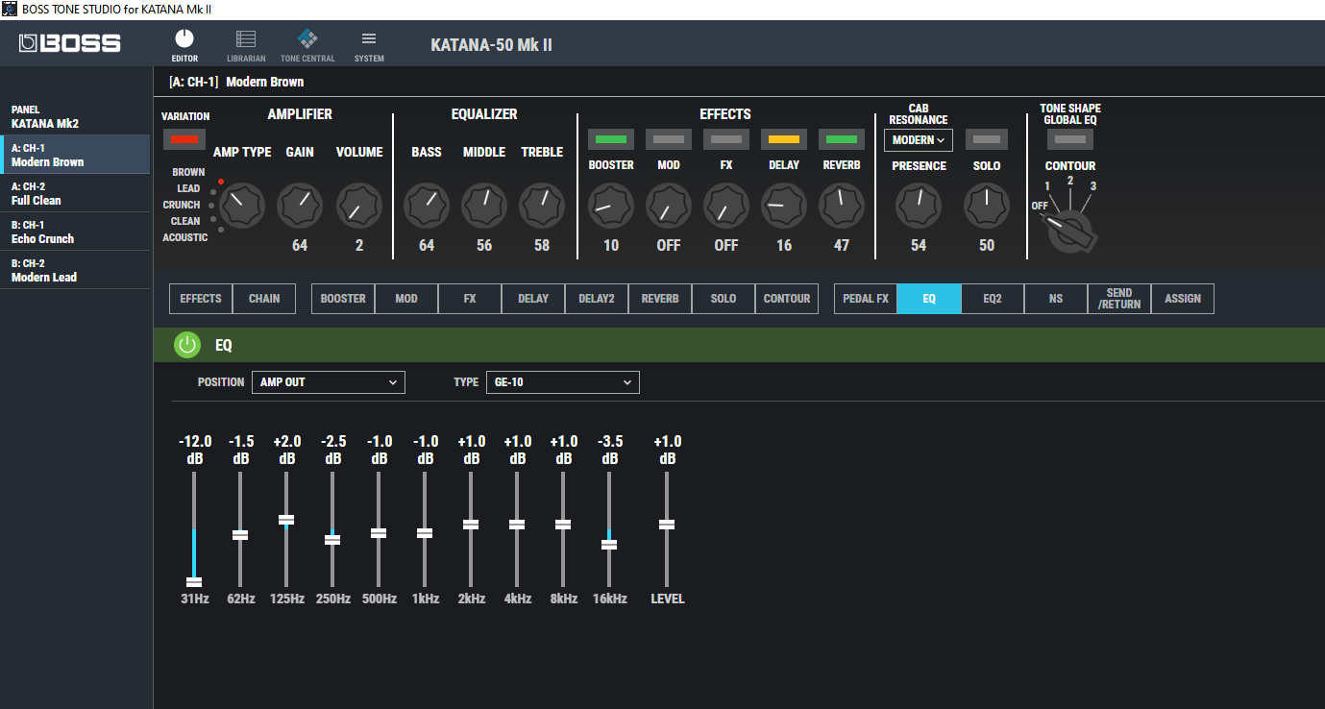Toggle the Mod effect on/off button

coord(669,139)
